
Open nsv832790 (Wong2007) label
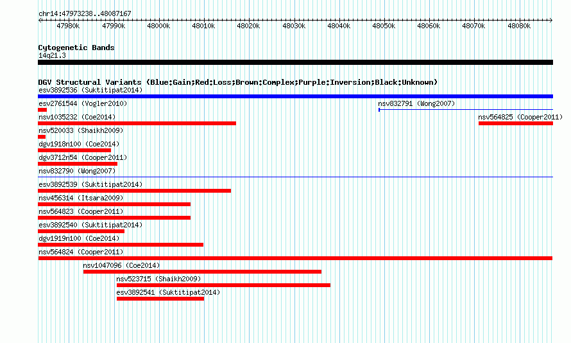[x=77, y=171]
